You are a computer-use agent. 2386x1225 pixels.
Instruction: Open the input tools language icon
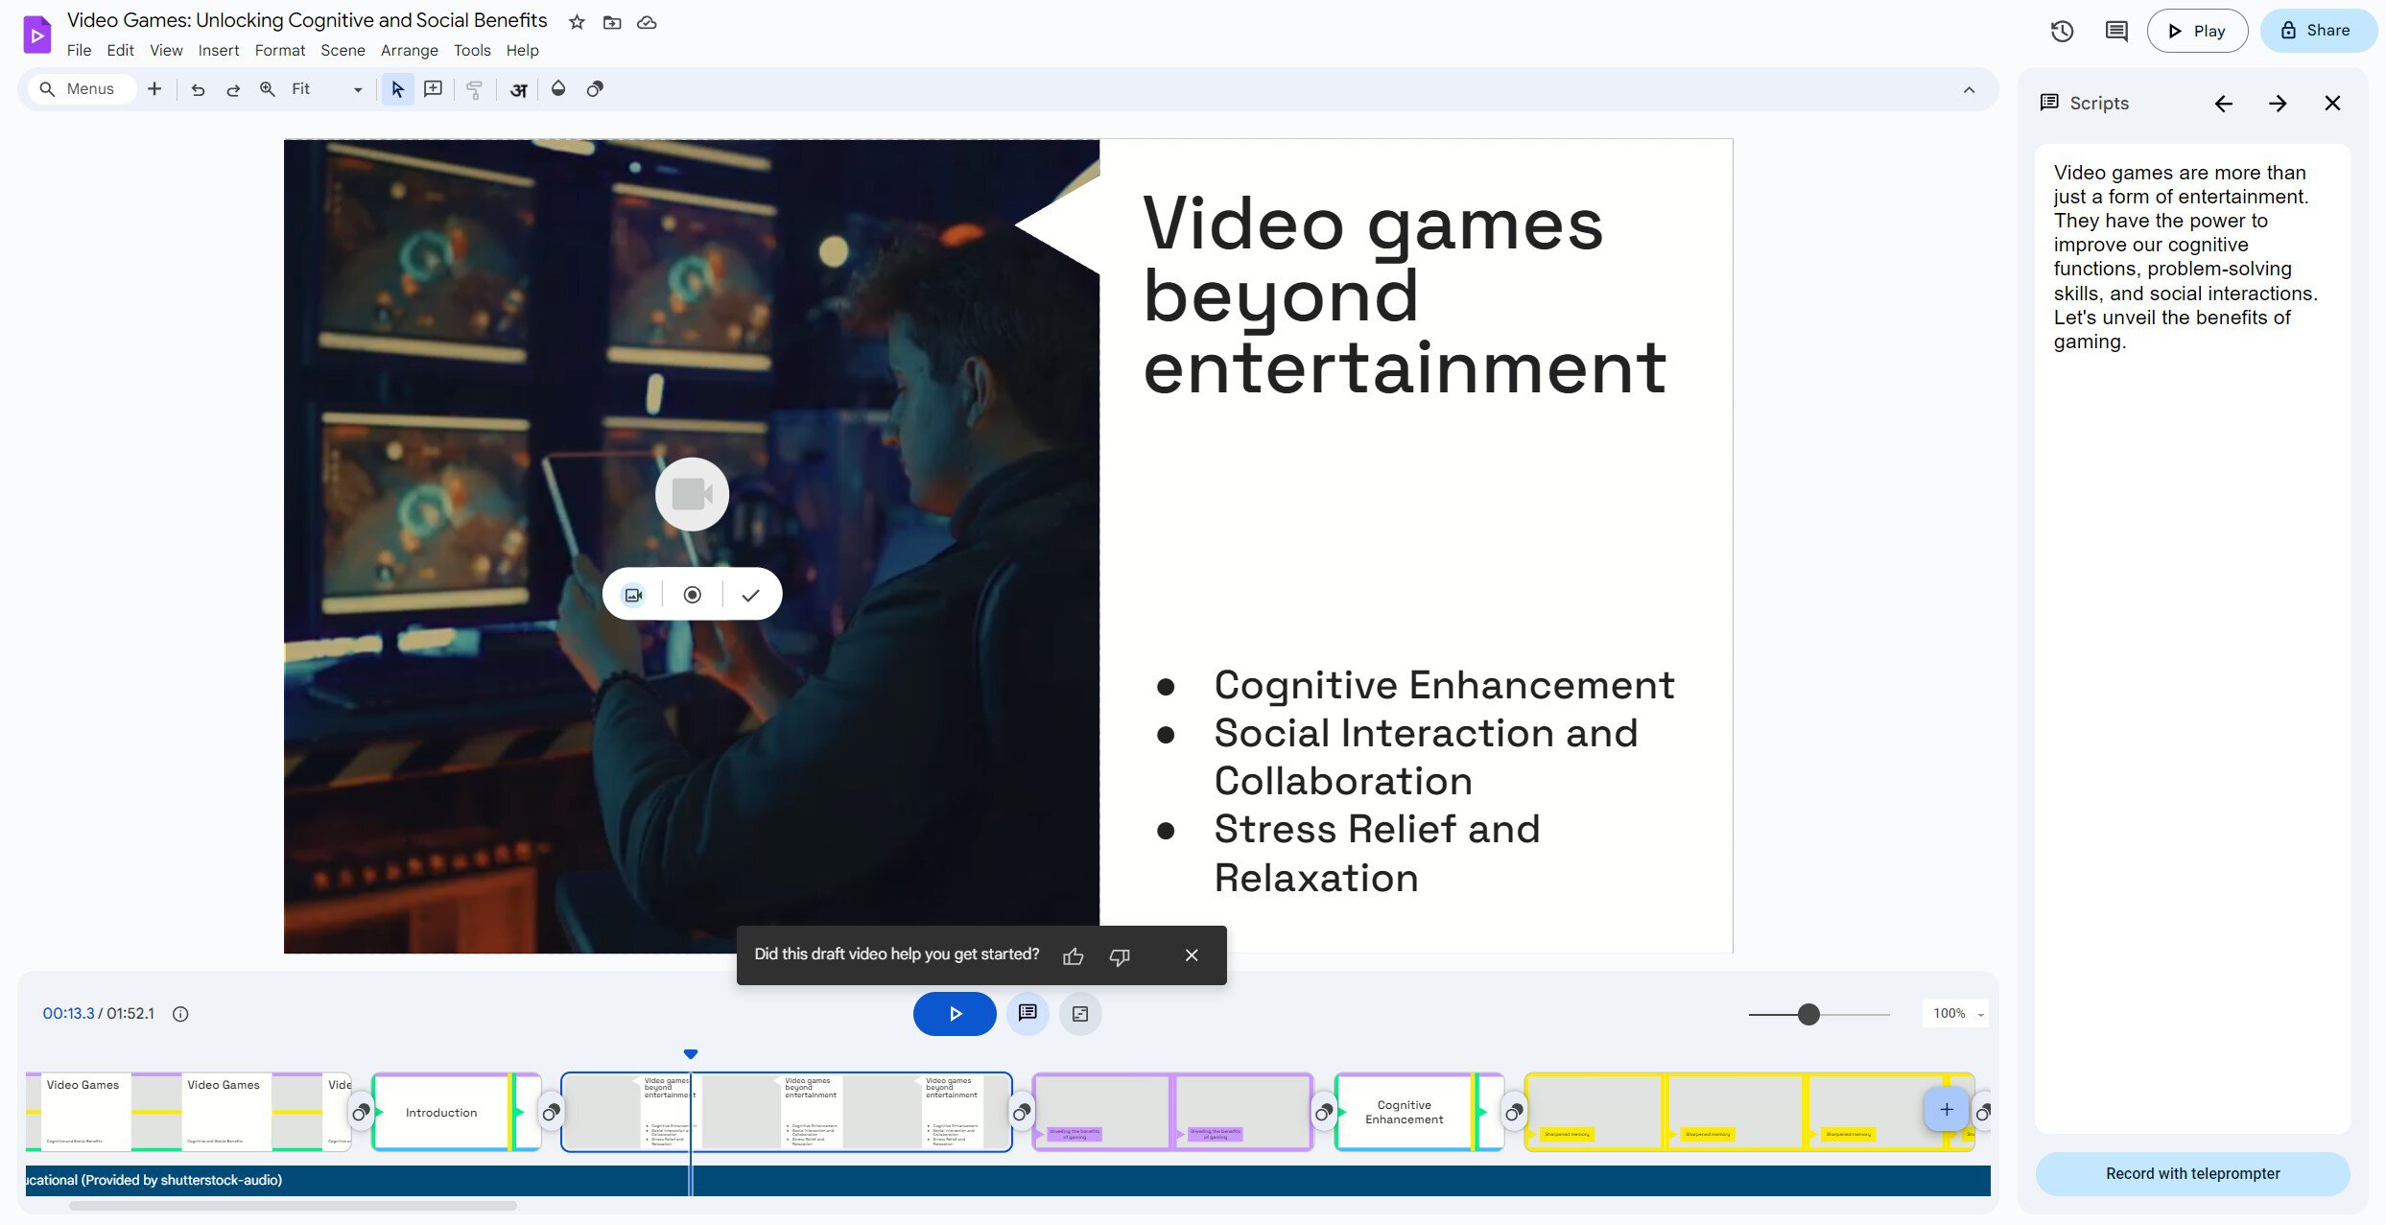point(518,90)
